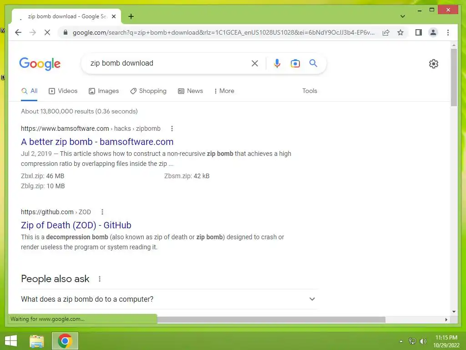Open volume control tray icon

[423, 341]
